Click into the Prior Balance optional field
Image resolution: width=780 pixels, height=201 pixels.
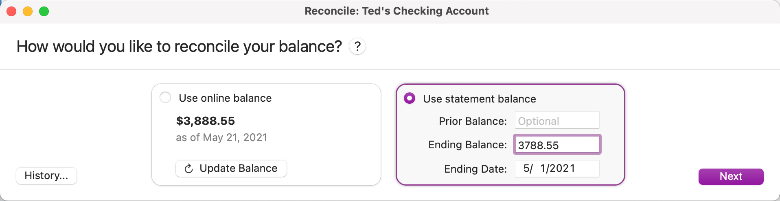pyautogui.click(x=557, y=121)
